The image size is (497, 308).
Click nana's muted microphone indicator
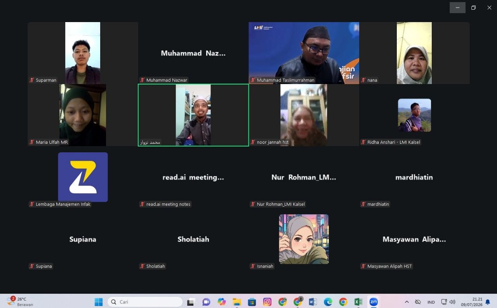pos(363,80)
